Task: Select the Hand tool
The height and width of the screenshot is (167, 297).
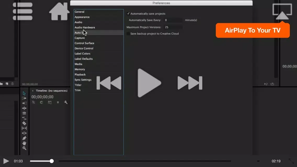Action: coord(24,143)
